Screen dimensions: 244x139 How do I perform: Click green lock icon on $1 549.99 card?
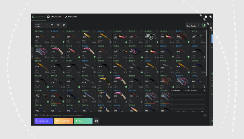pos(126,42)
